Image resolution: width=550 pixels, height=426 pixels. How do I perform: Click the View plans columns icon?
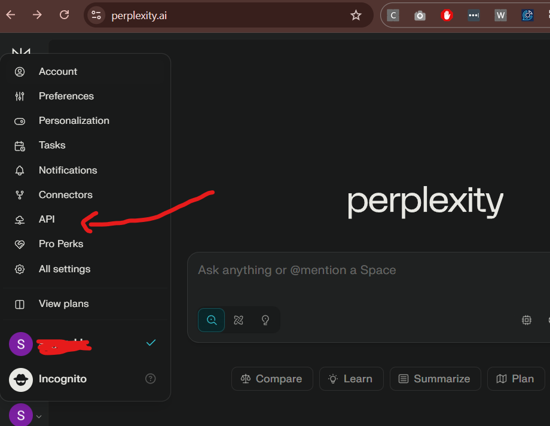click(x=20, y=304)
